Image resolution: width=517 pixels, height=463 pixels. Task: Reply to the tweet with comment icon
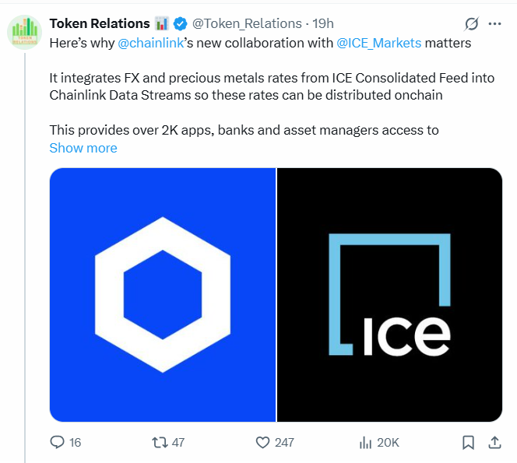click(x=58, y=442)
